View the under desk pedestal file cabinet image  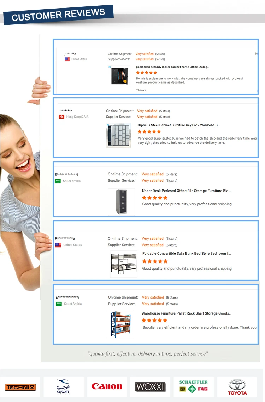122,202
